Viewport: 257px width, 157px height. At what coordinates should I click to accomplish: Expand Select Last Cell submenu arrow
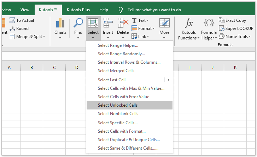(x=168, y=80)
